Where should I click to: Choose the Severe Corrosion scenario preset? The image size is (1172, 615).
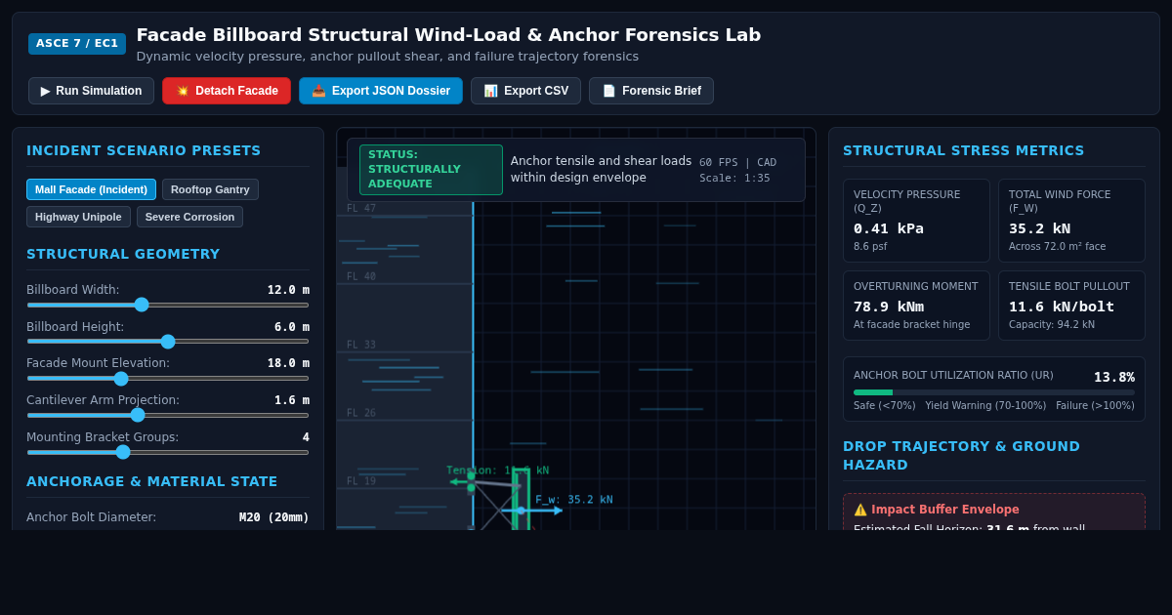coord(189,217)
